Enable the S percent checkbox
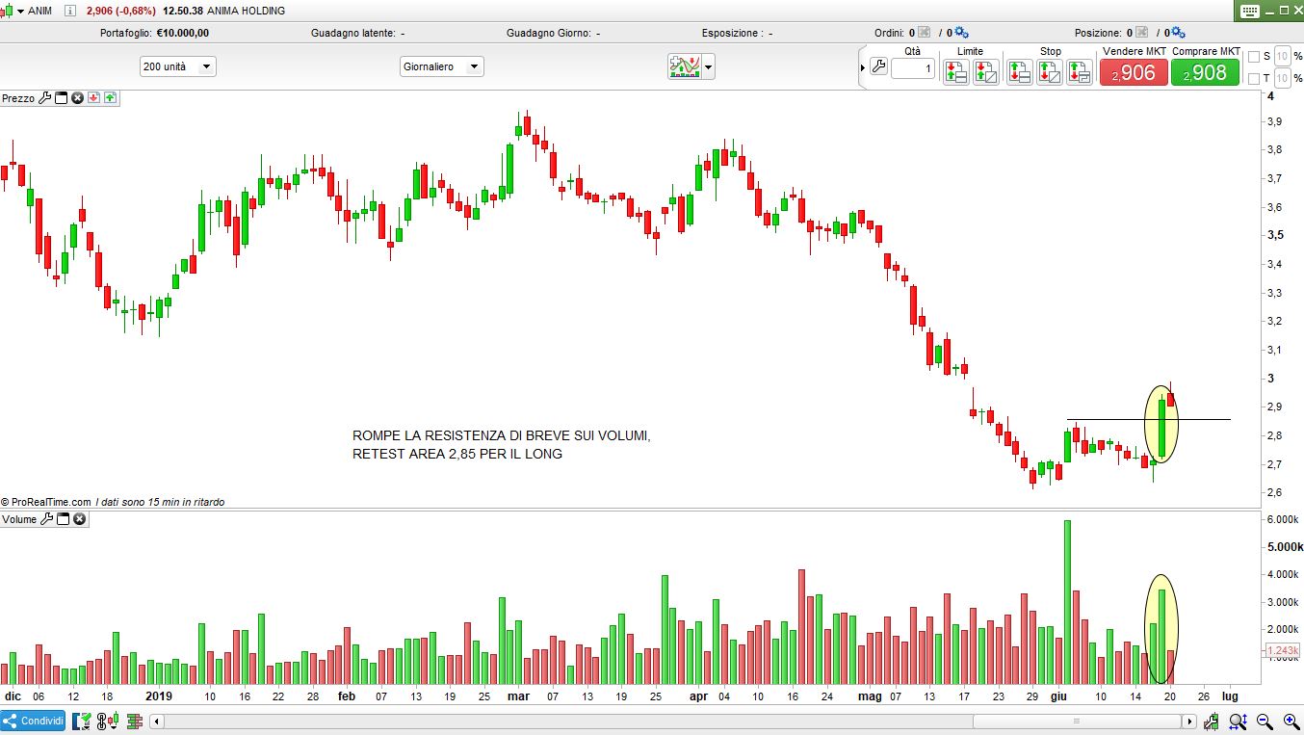The width and height of the screenshot is (1304, 735). (1253, 57)
